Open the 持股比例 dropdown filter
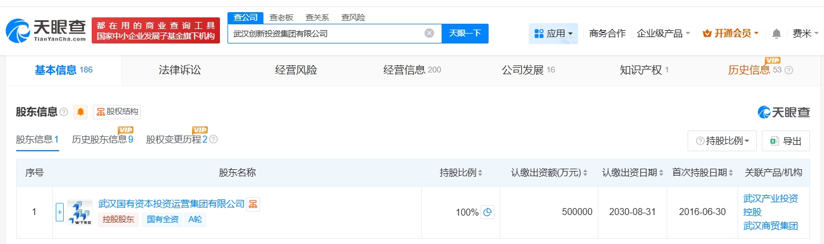This screenshot has width=824, height=244. pyautogui.click(x=722, y=141)
